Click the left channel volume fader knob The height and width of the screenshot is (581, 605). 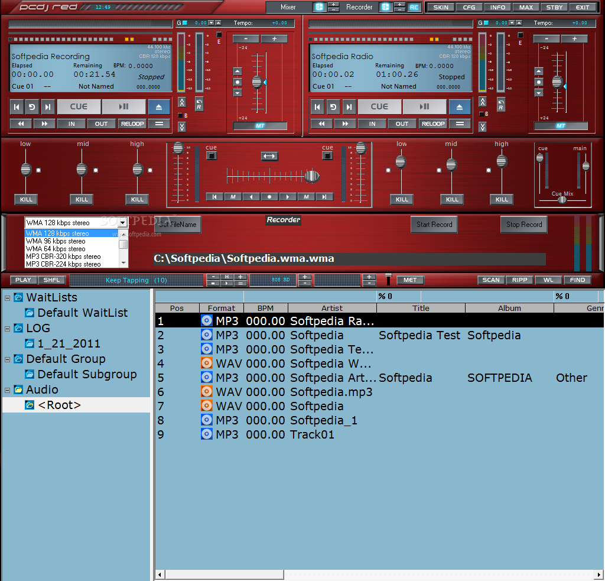point(178,148)
